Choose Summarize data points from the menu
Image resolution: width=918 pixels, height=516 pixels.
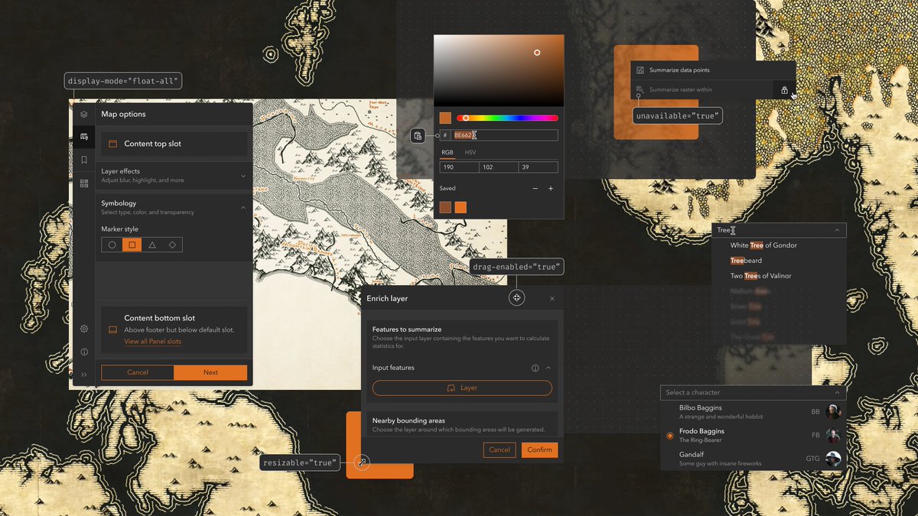click(x=681, y=70)
